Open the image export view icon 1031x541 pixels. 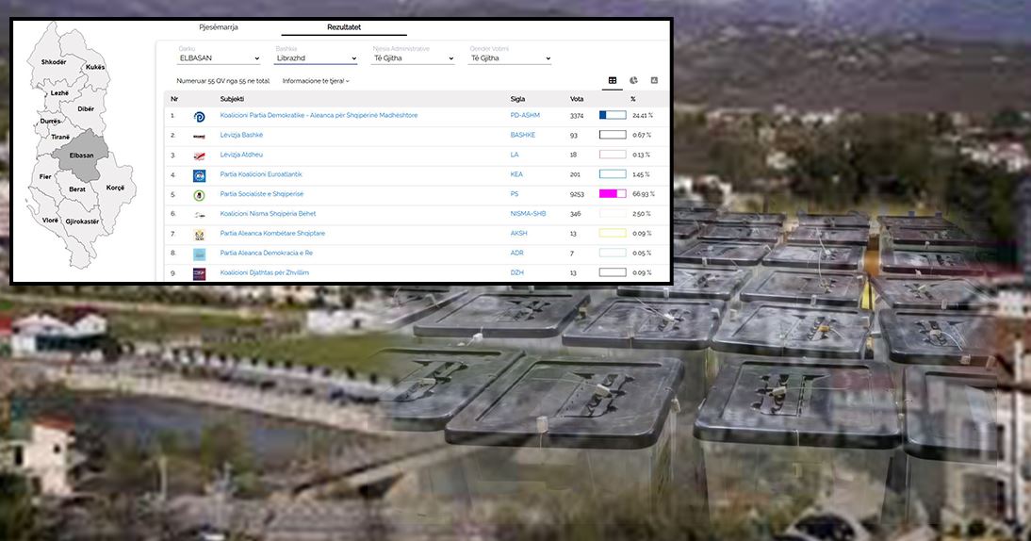pos(654,81)
